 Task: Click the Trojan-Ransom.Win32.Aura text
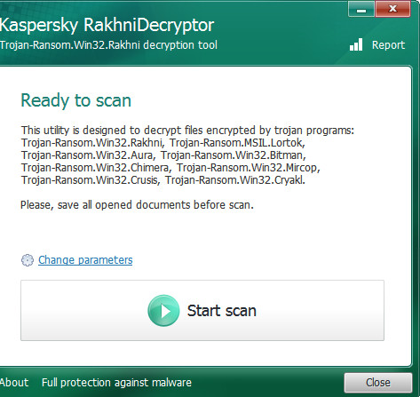point(88,155)
